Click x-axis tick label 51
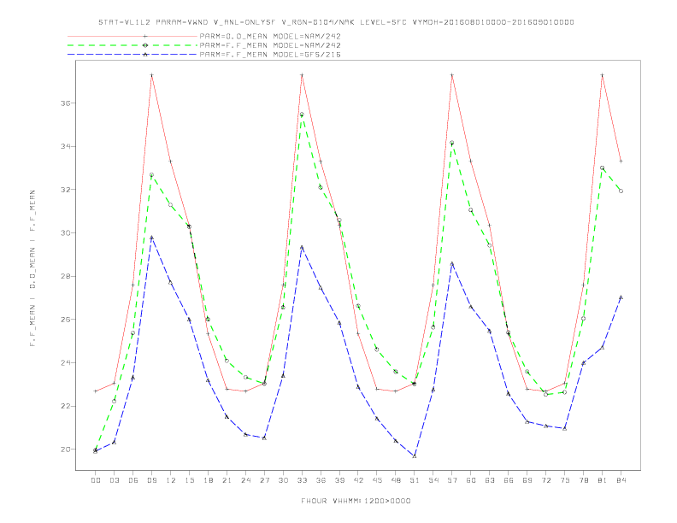The image size is (677, 523). [415, 480]
